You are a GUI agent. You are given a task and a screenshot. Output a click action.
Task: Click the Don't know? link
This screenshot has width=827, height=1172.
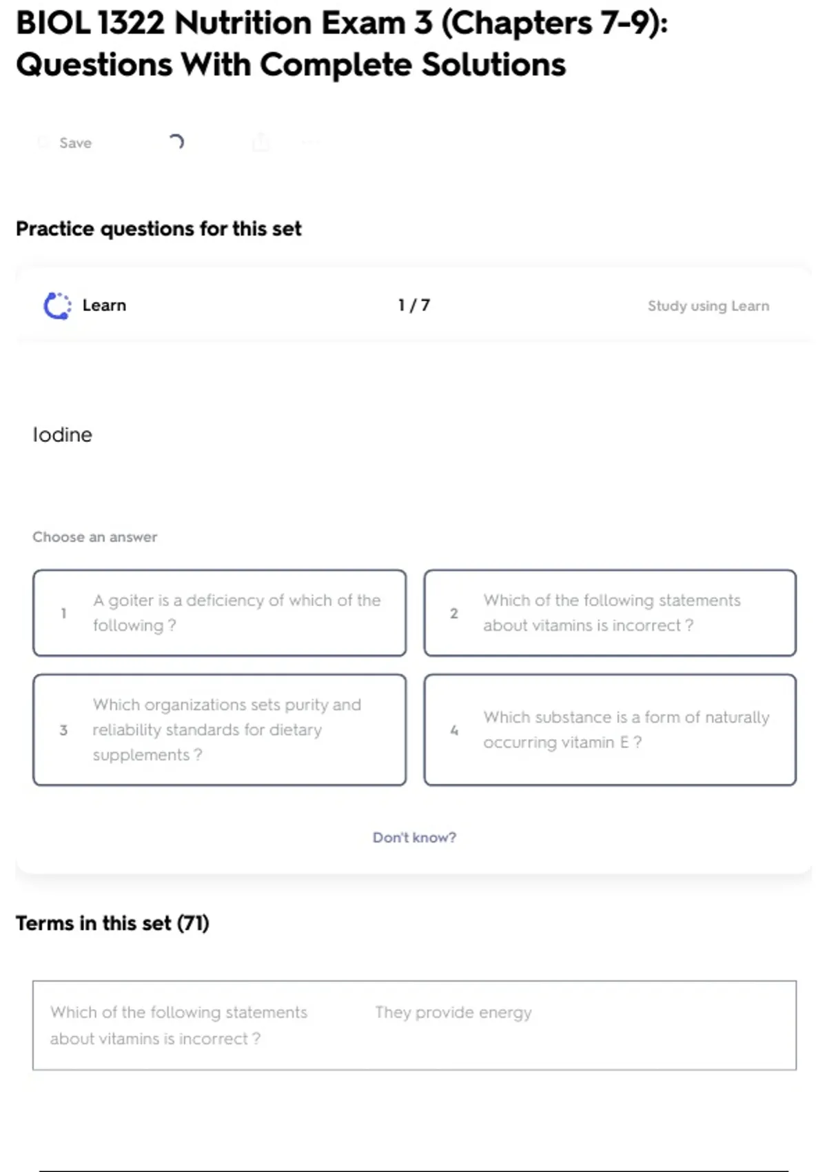click(414, 838)
